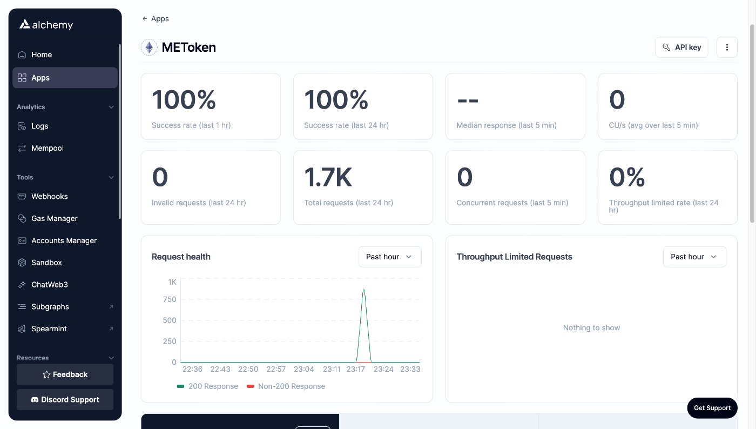Go to Home in sidebar
This screenshot has width=756, height=429.
pos(65,55)
